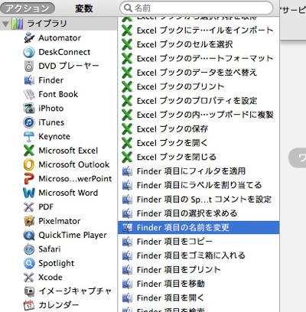
Task: Select Finder 項目を移動 action
Action: point(199,284)
